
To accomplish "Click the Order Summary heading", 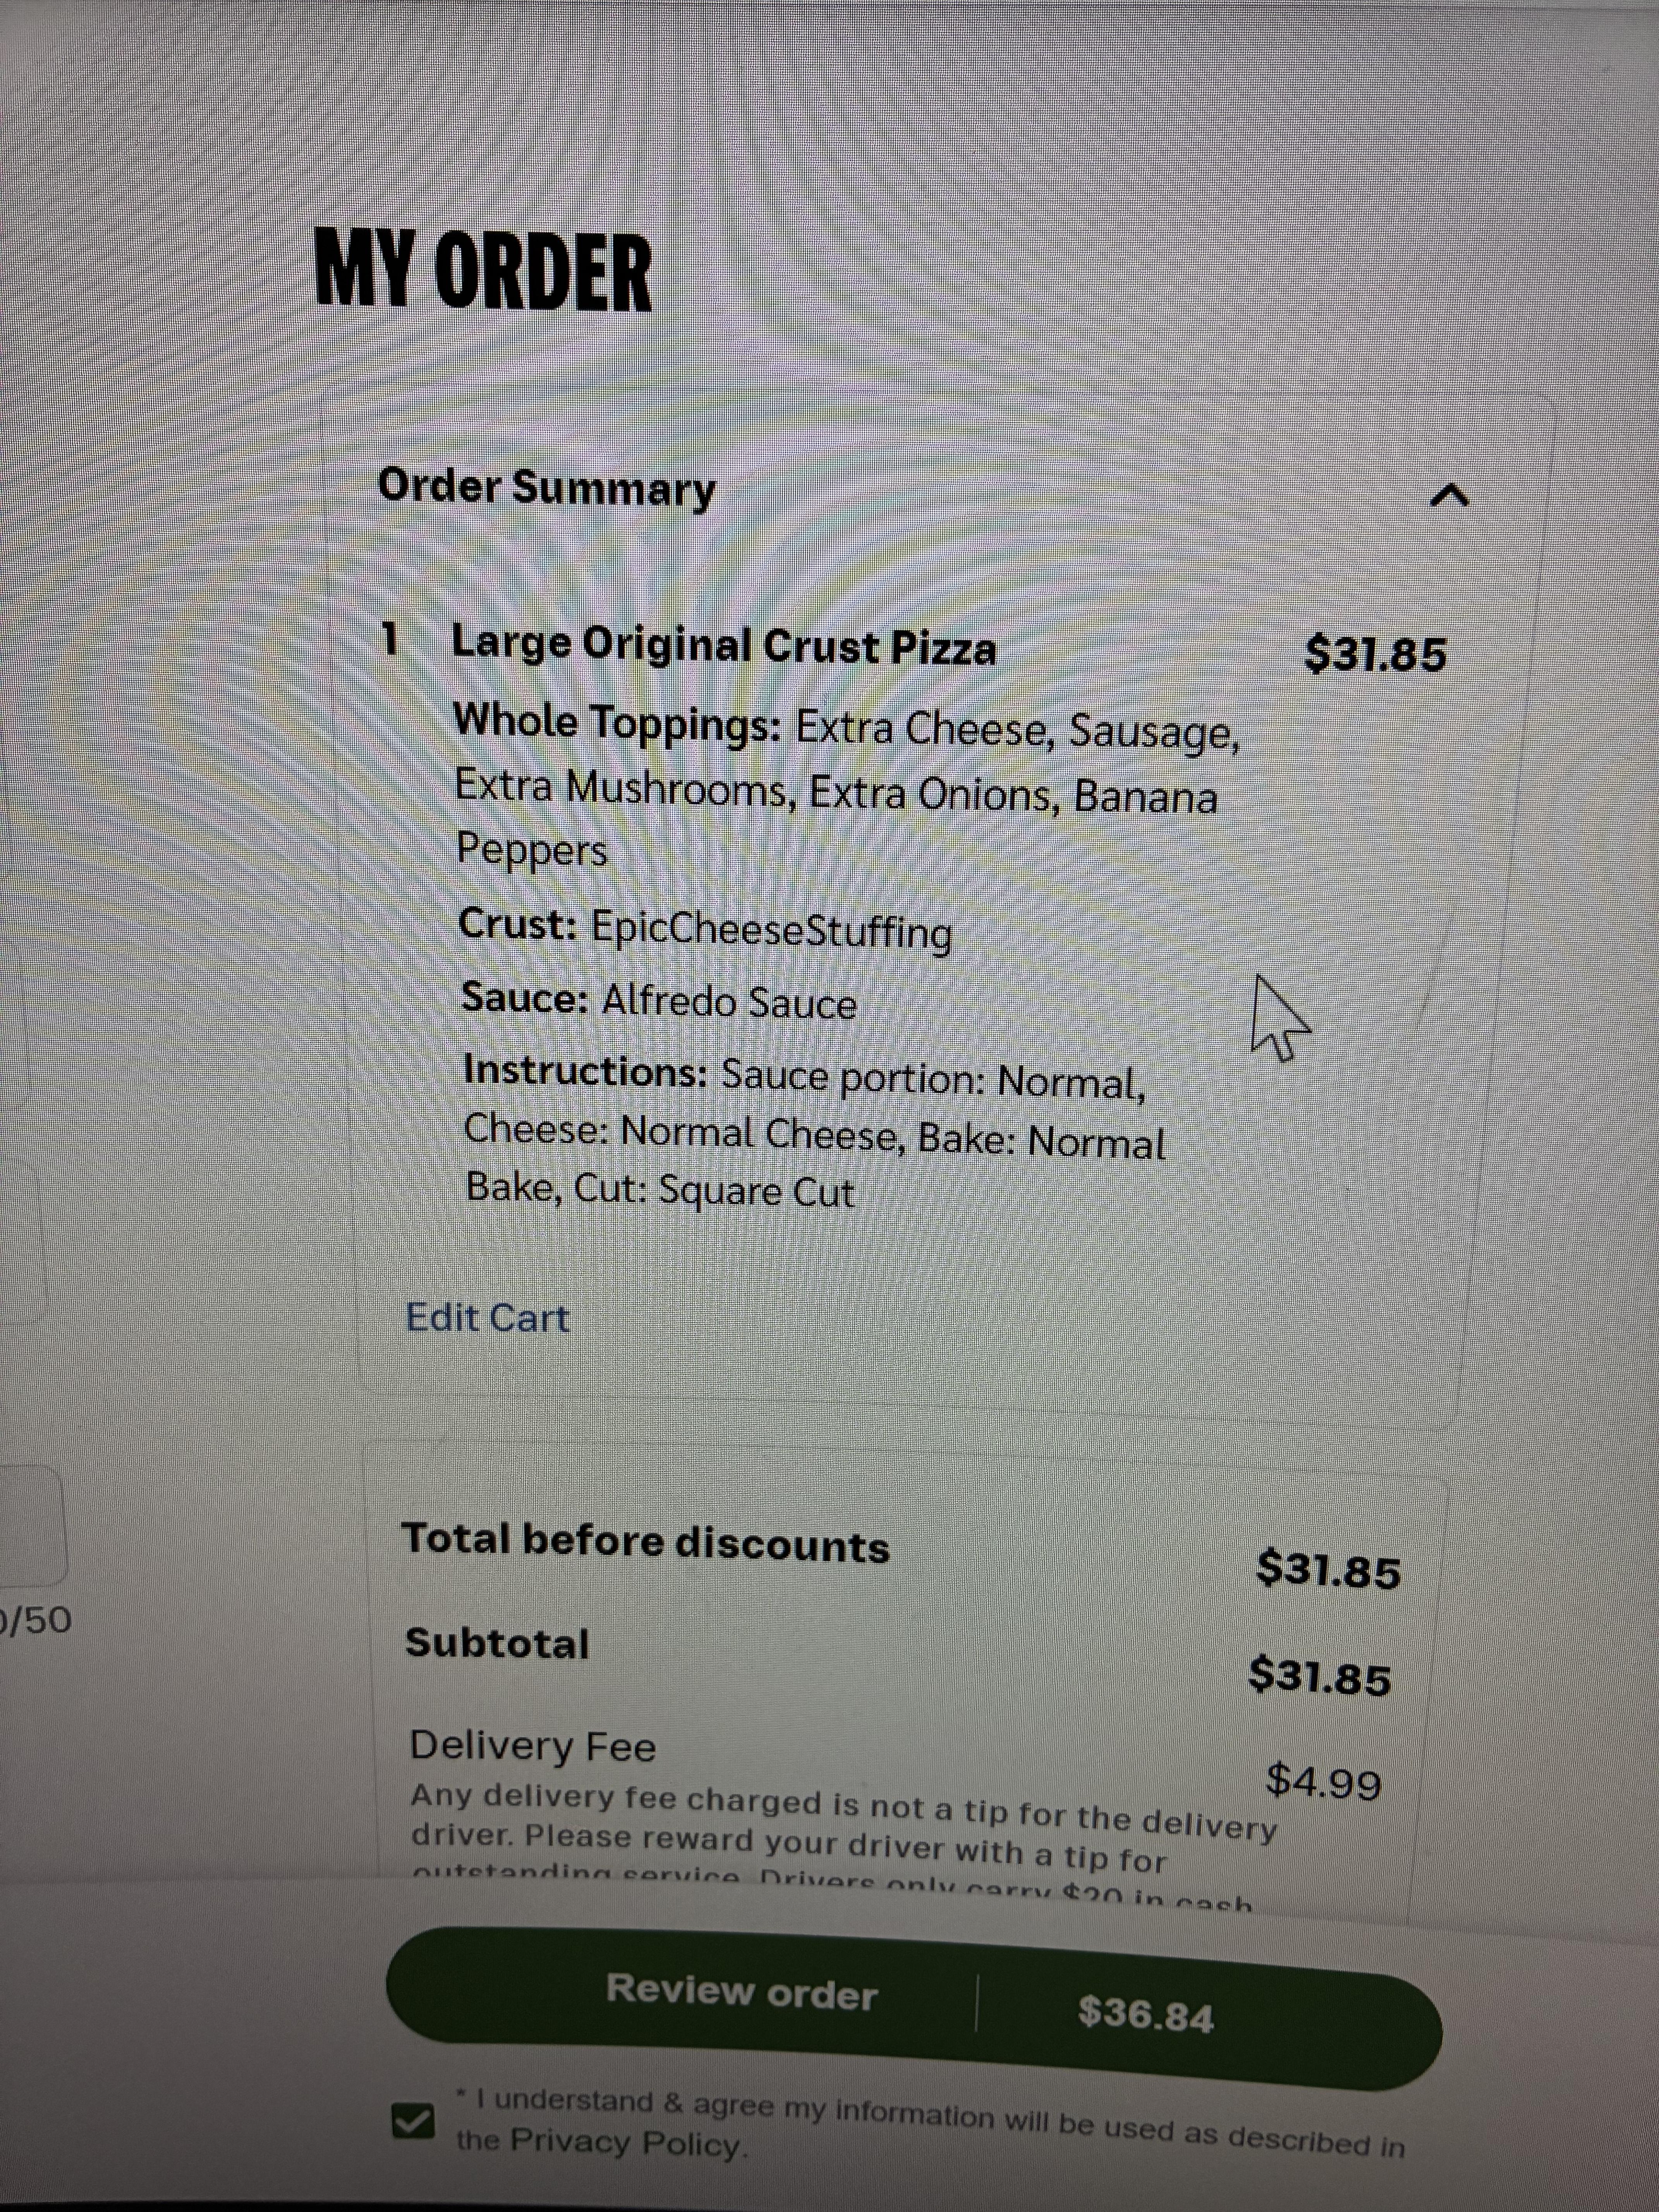I will [x=547, y=488].
